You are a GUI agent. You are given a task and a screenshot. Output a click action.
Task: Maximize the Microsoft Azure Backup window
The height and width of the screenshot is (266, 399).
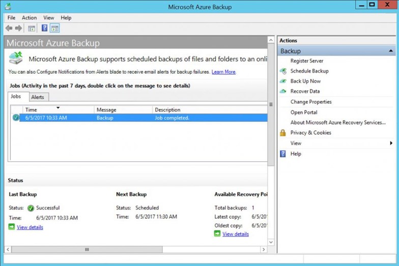(372, 5)
